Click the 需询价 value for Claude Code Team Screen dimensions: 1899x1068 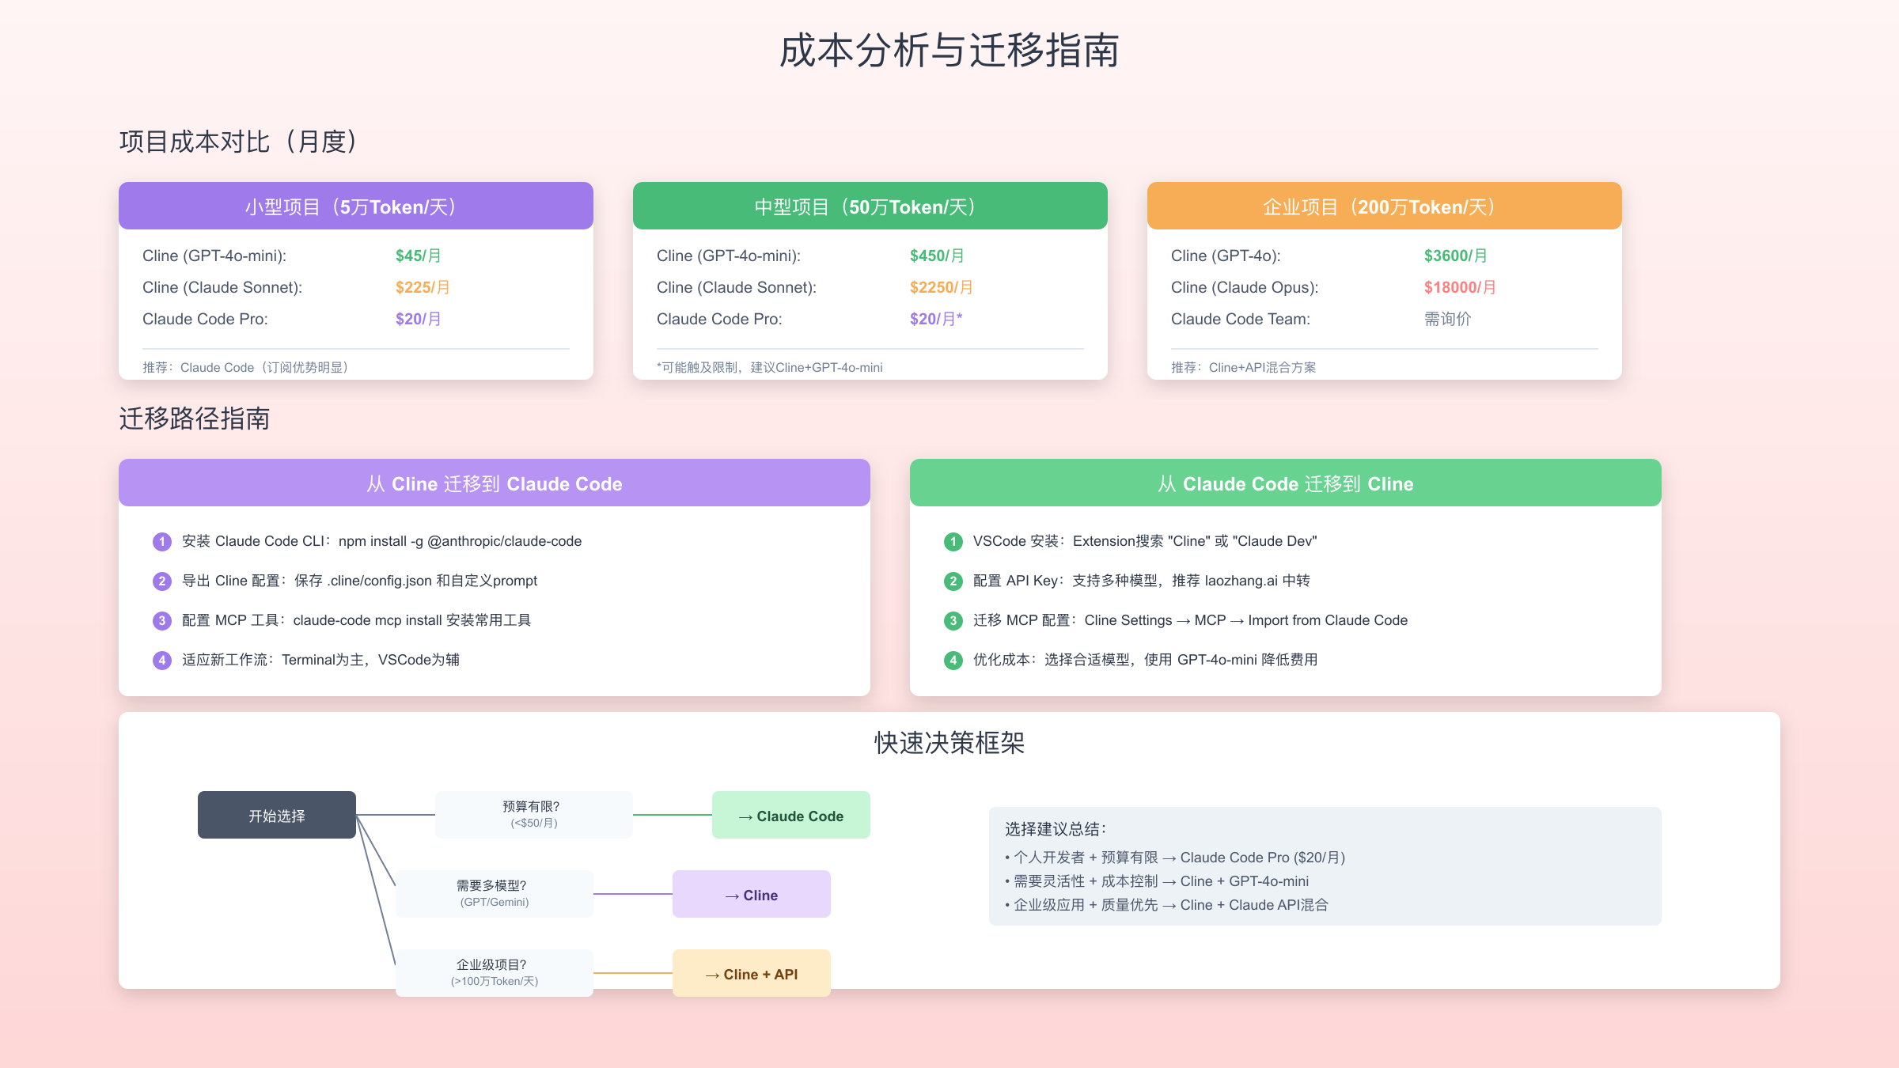(x=1447, y=319)
